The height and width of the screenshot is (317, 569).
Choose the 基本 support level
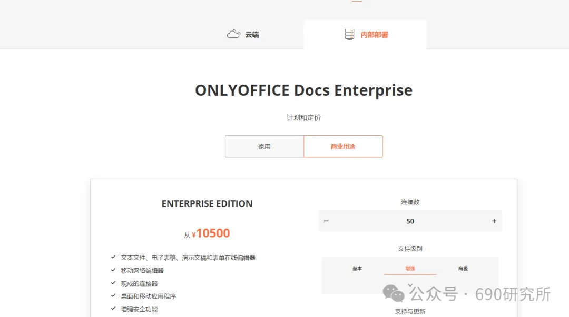(357, 269)
